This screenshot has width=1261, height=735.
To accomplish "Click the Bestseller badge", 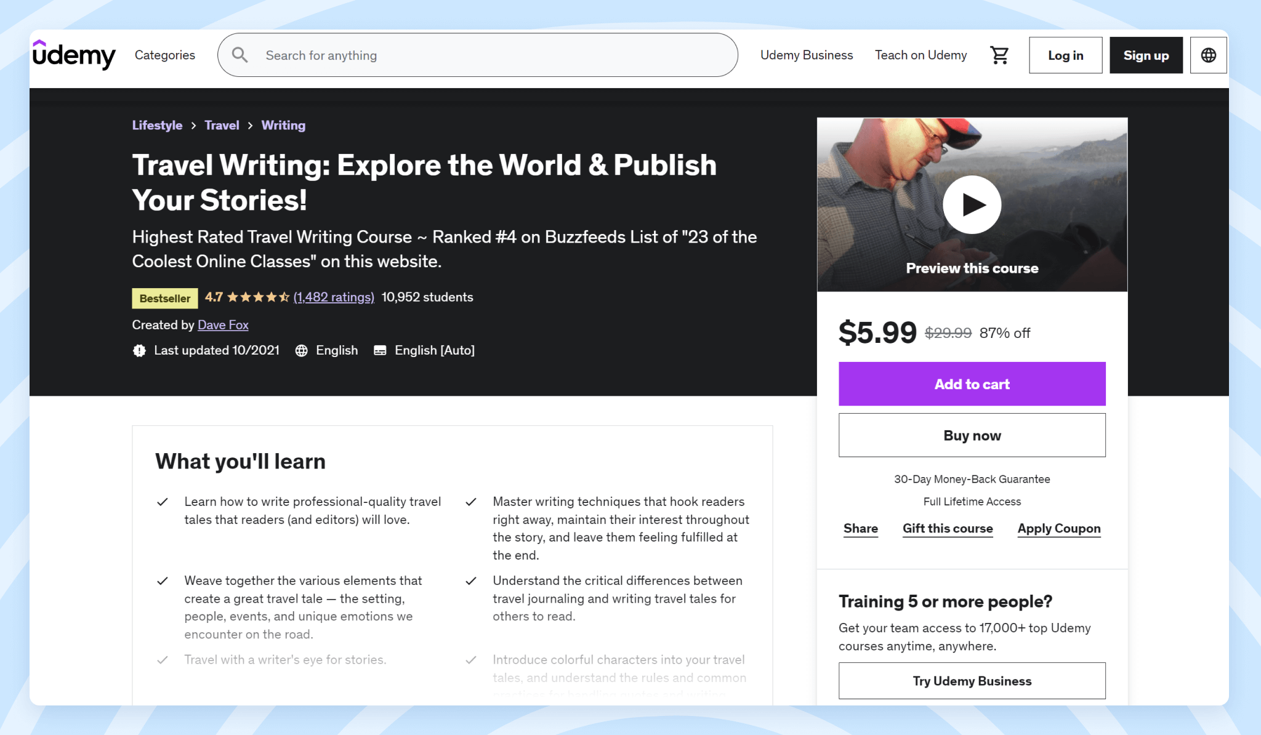I will pyautogui.click(x=165, y=298).
